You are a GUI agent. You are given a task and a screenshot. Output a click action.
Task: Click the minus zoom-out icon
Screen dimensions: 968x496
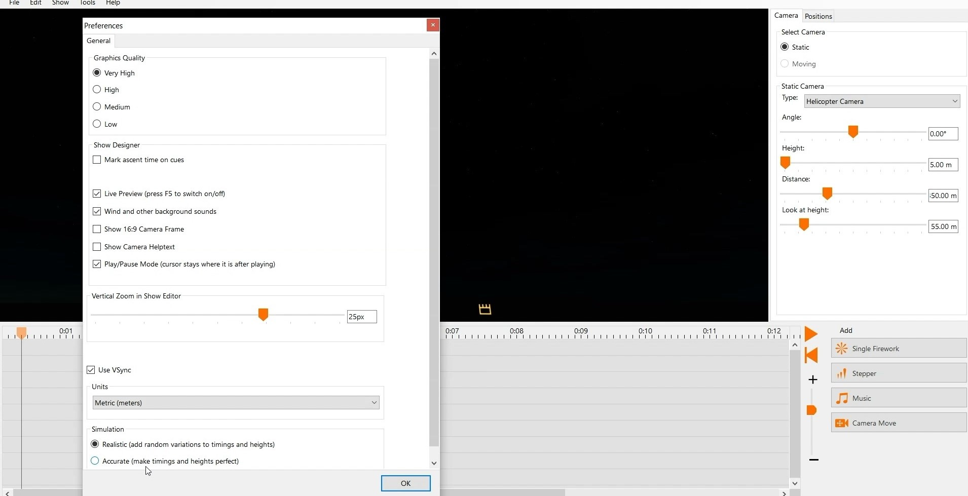pos(814,460)
